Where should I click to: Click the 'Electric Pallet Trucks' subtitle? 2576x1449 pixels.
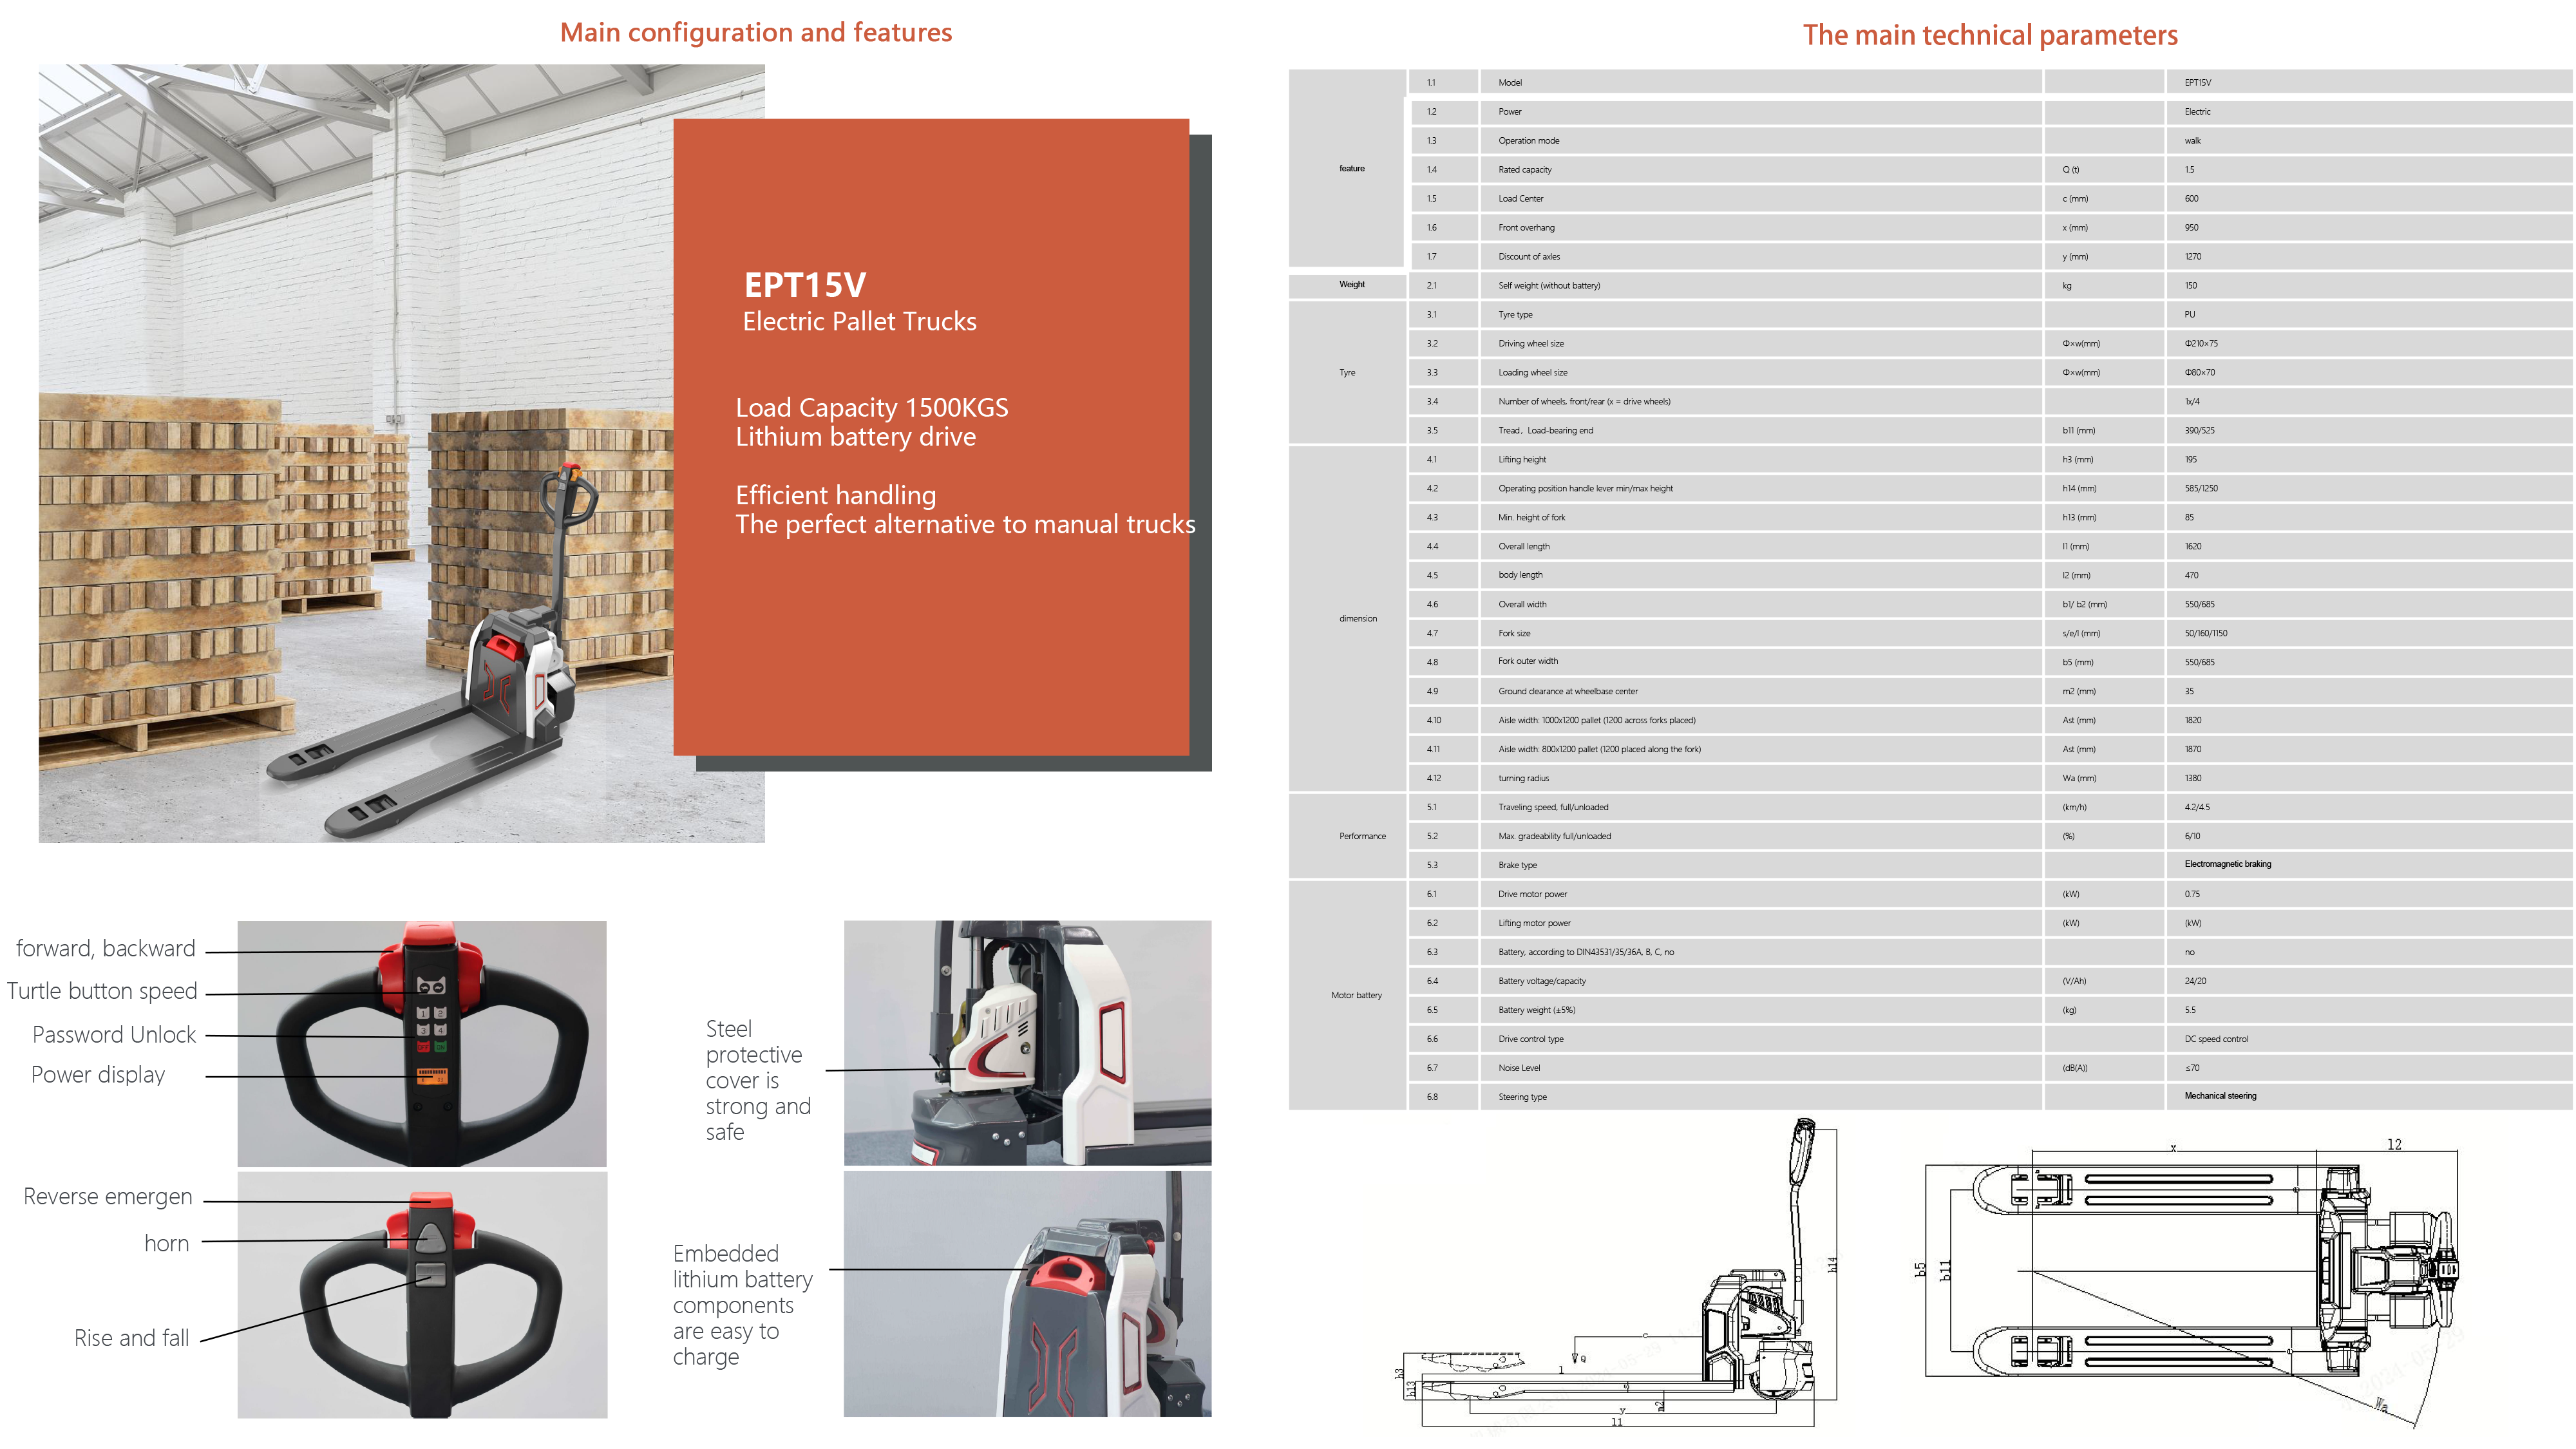coord(859,321)
